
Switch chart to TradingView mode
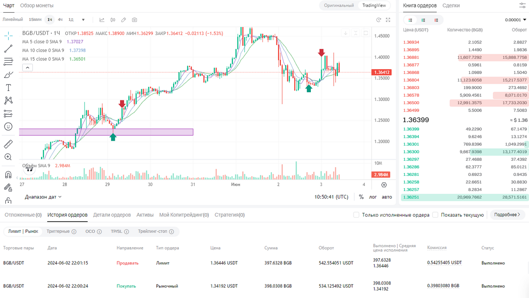pyautogui.click(x=374, y=5)
